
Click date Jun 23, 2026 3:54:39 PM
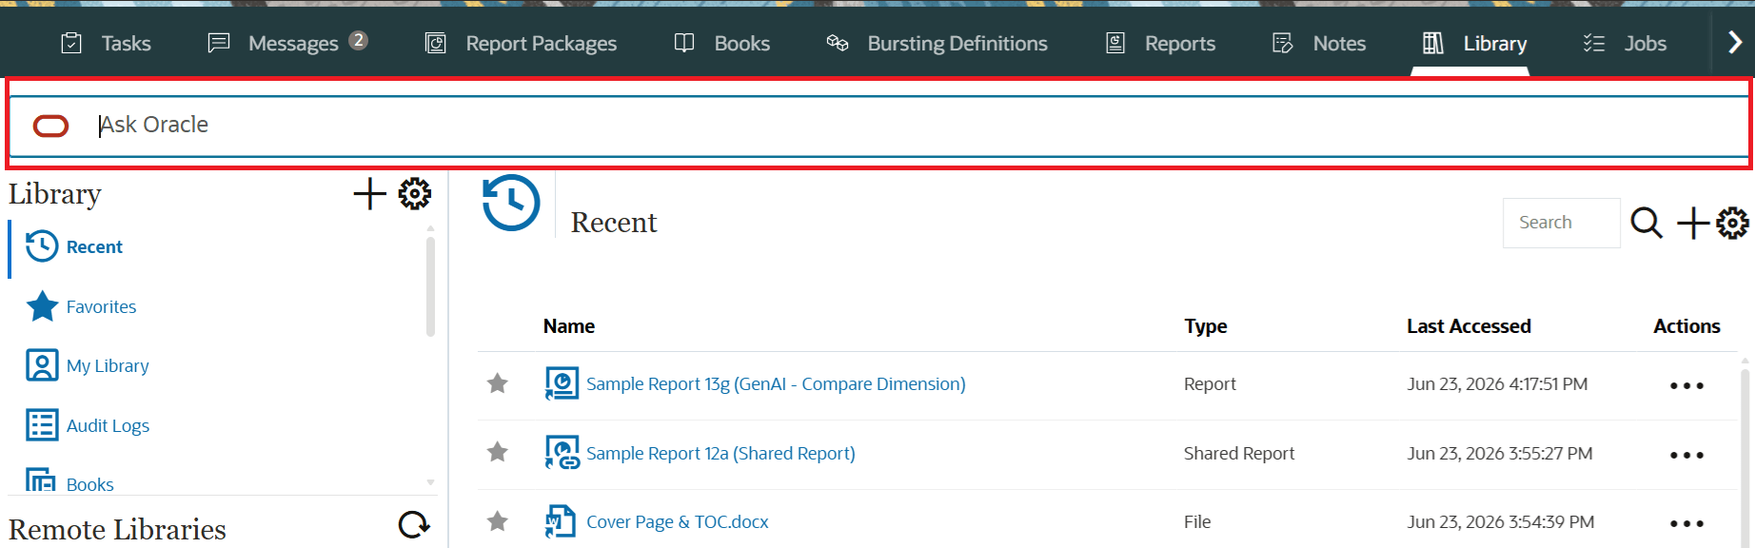1501,522
